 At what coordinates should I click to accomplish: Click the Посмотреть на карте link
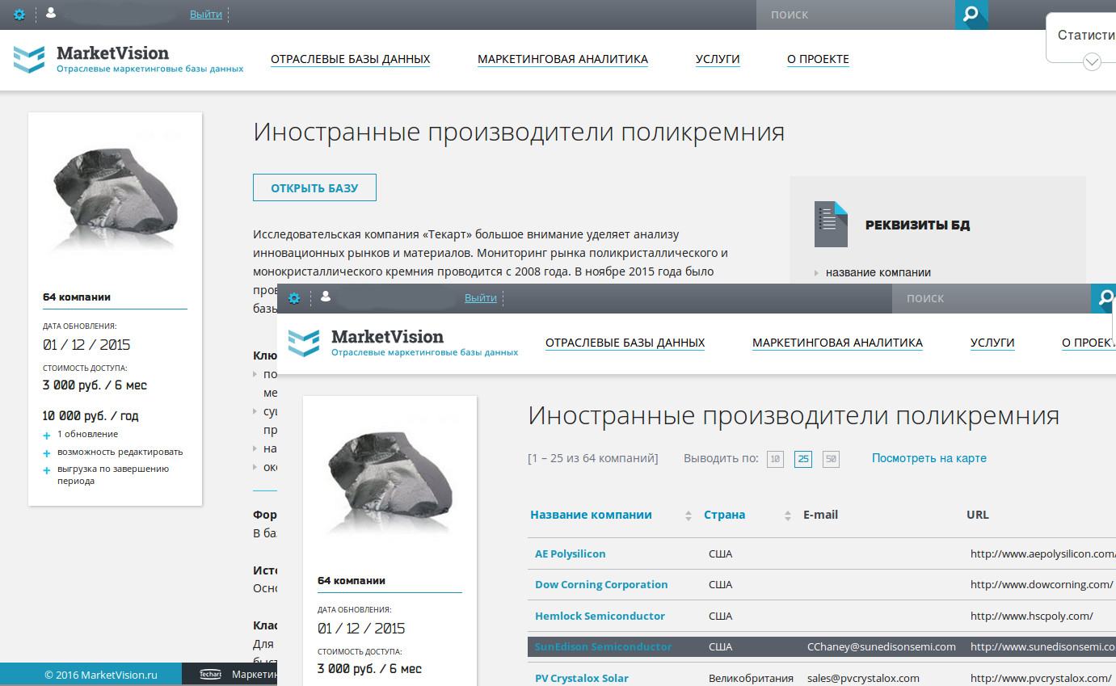(x=929, y=458)
